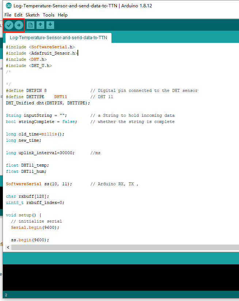Click 'long new_time;' line
239x301 pixels.
[x=23, y=140]
